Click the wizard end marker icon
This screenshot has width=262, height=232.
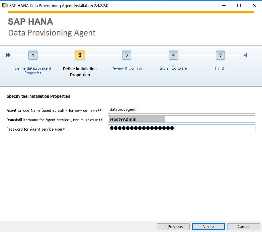pos(245,55)
